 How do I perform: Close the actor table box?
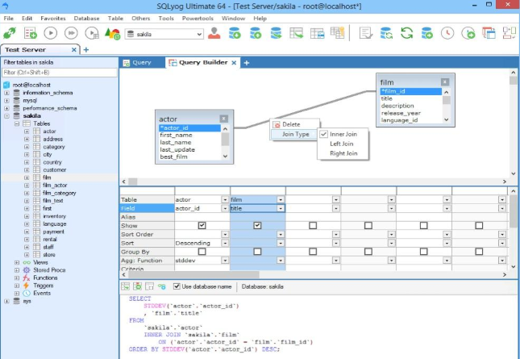(x=224, y=119)
